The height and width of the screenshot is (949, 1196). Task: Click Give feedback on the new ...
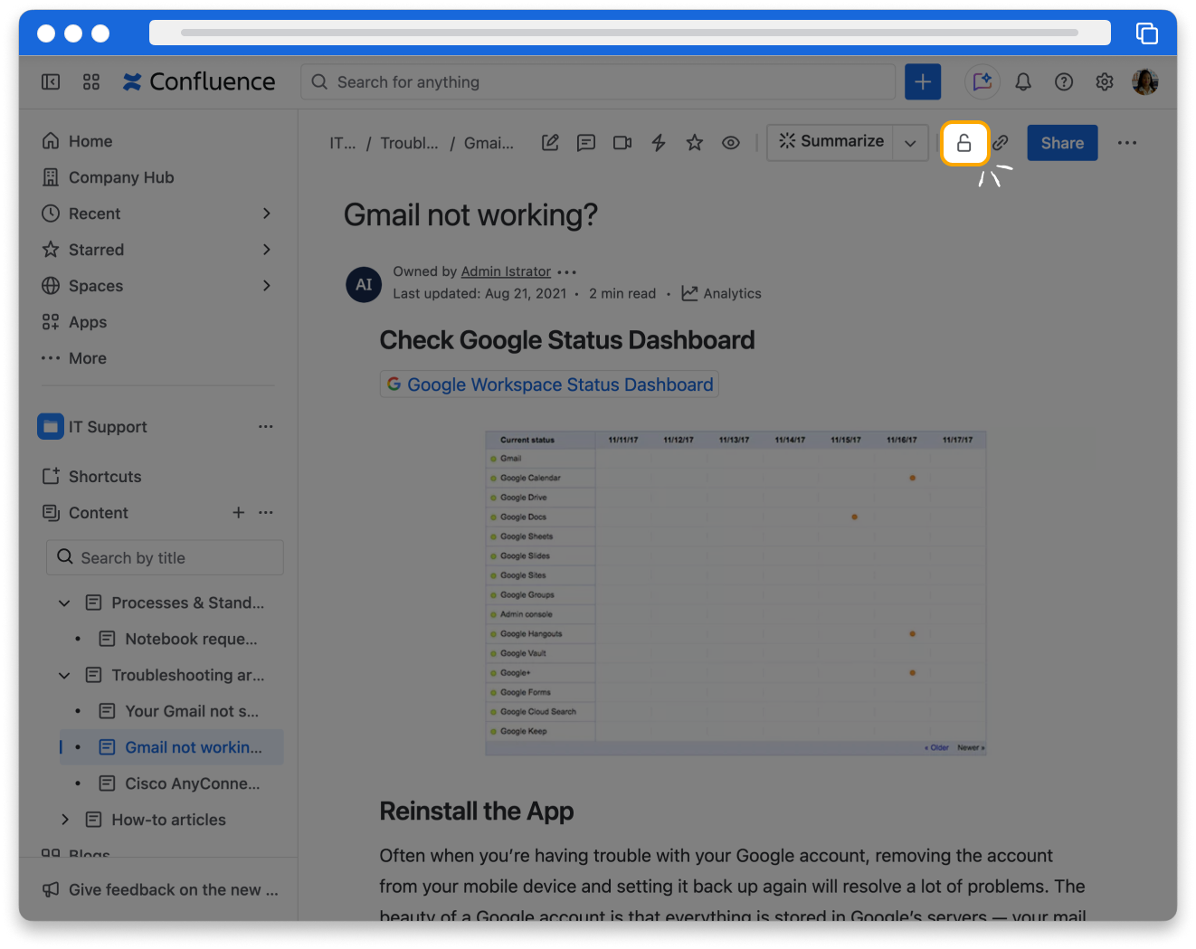160,890
